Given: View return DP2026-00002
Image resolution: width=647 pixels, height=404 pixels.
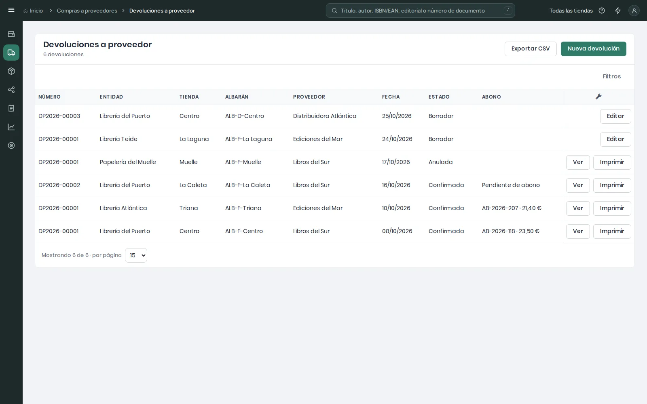Looking at the screenshot, I should click(578, 185).
